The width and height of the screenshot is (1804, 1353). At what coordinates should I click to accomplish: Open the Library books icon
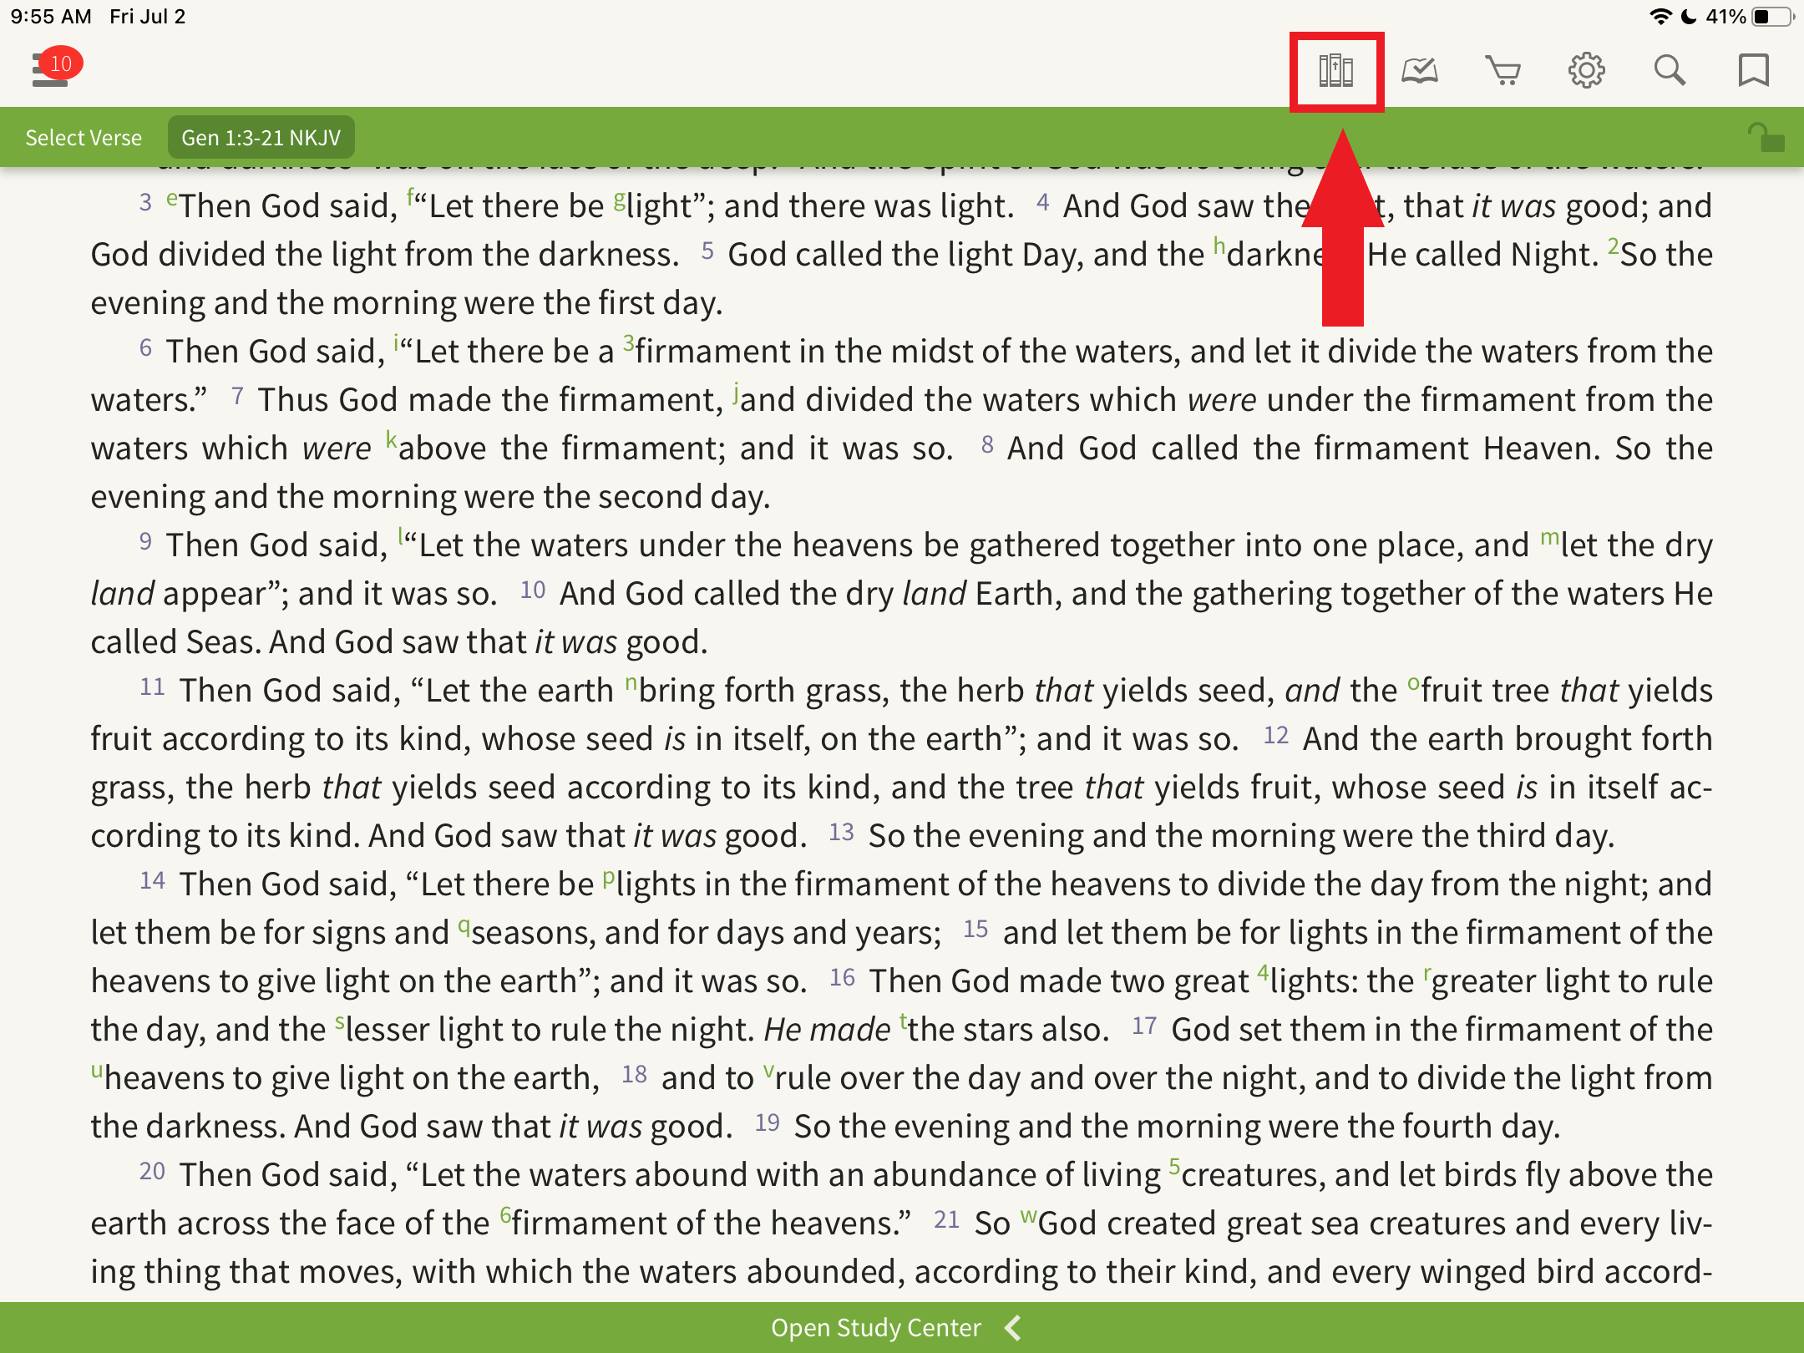[1335, 71]
